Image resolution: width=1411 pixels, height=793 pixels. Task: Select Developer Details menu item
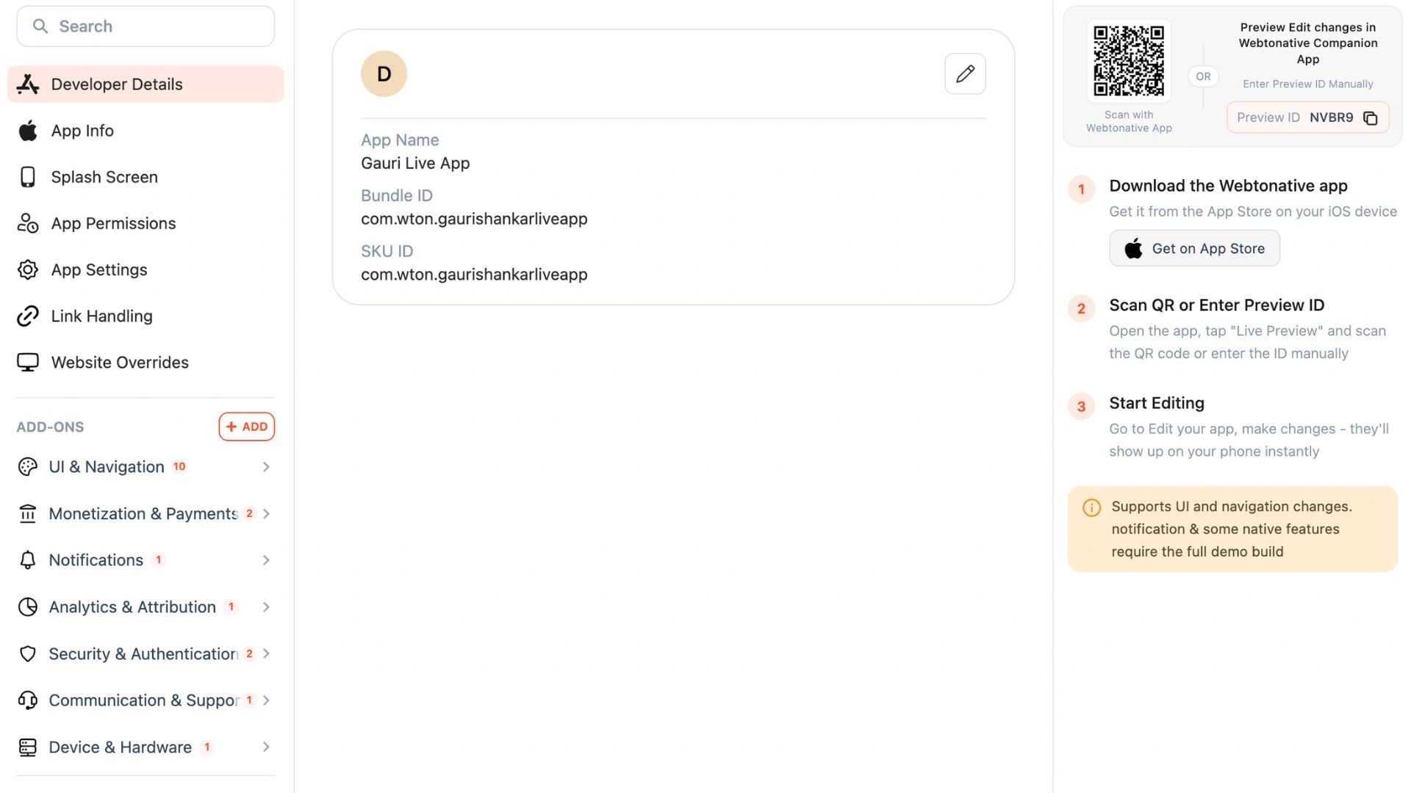pos(146,84)
